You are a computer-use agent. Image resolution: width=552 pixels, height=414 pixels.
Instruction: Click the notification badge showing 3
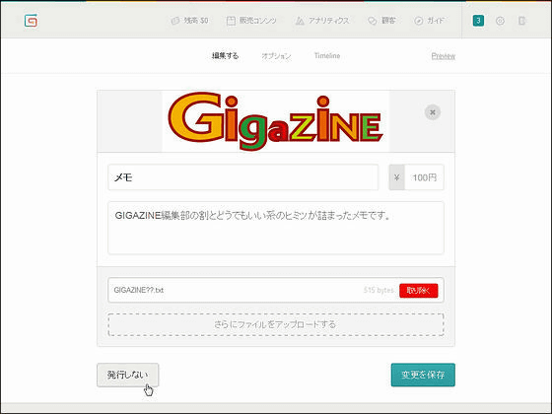click(478, 21)
